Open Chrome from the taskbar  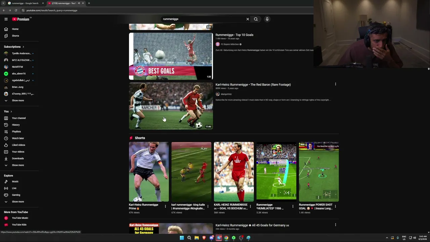(x=226, y=238)
